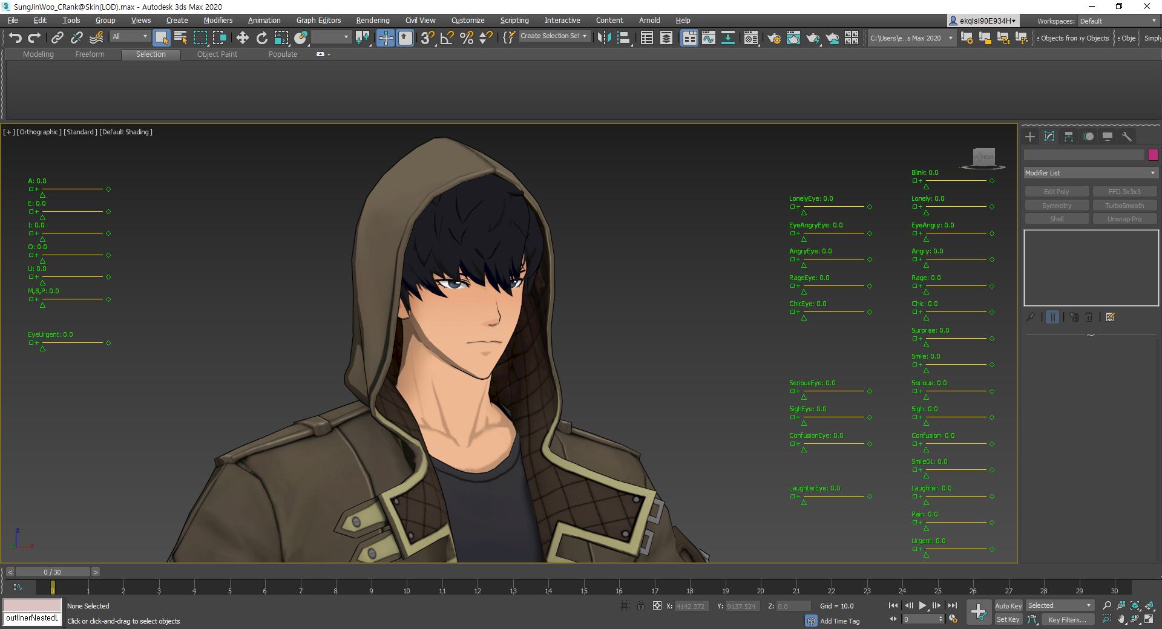
Task: Click the Key Filters button
Action: tap(1067, 619)
